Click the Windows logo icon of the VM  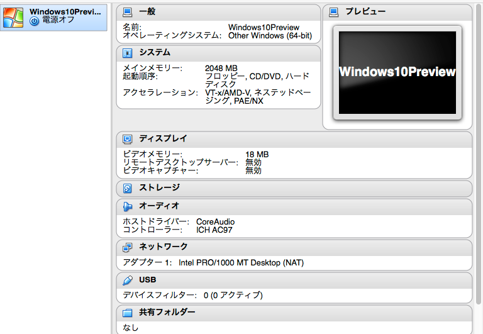pos(13,18)
